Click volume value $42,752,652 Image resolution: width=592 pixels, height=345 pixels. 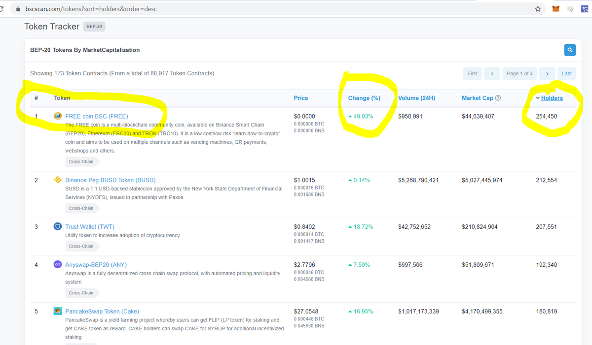pyautogui.click(x=414, y=227)
